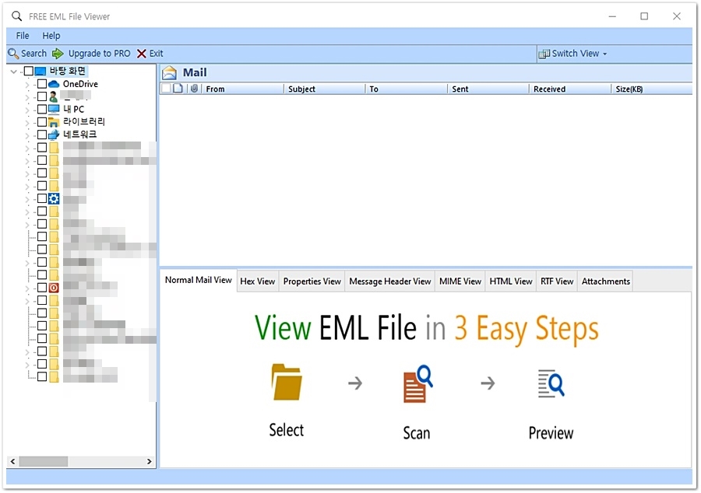Viewport: 701px width, 493px height.
Task: Open the HTML View tab
Action: [510, 281]
